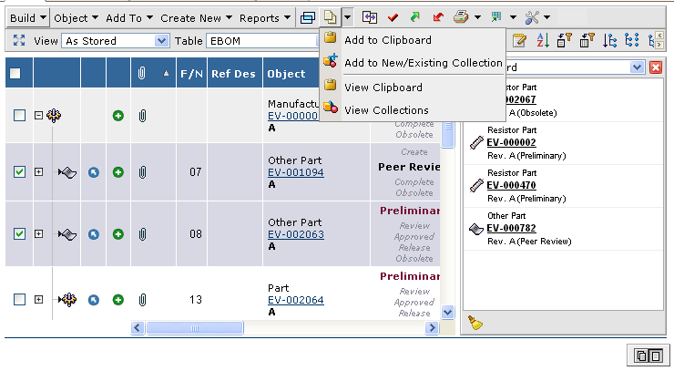674x371 pixels.
Task: Click the red checkmark toolbar icon
Action: coord(393,17)
